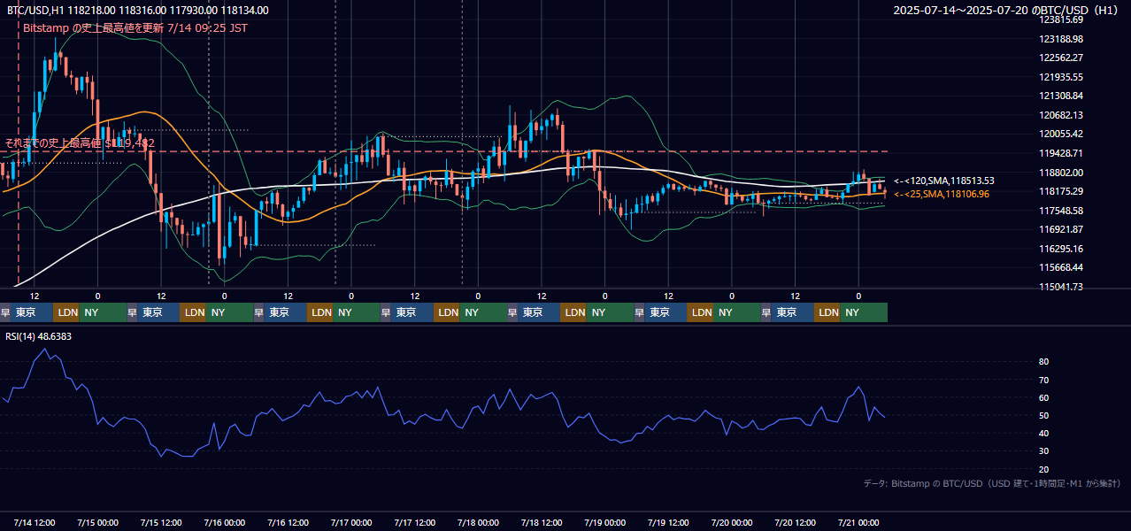Click price axis value 118175.29
The image size is (1131, 531).
point(1061,191)
